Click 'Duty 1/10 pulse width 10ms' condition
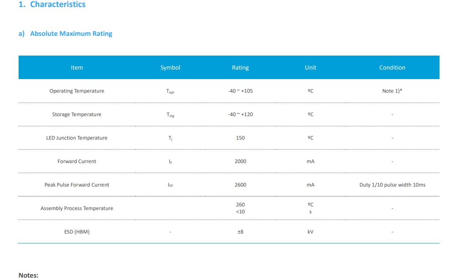The height and width of the screenshot is (278, 456). click(392, 185)
